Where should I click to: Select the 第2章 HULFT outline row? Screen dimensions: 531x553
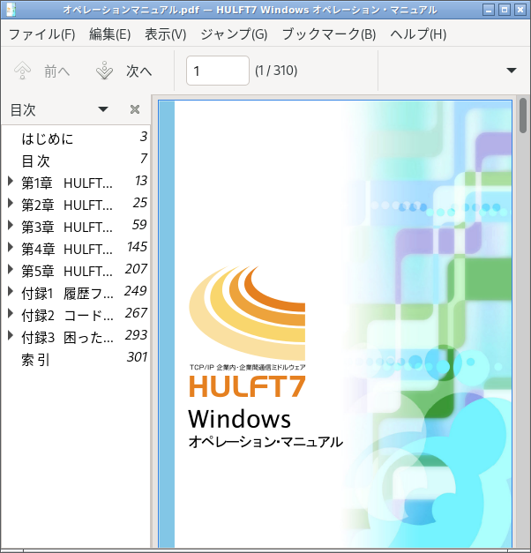[76, 204]
